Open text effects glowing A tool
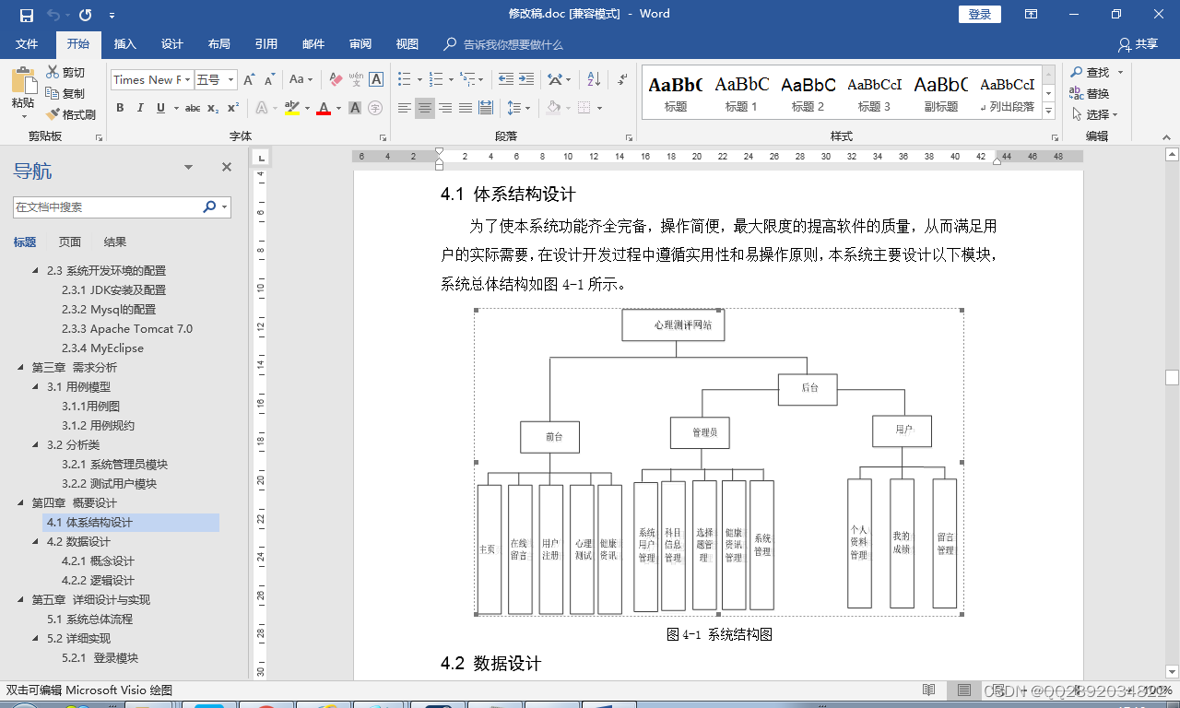Image resolution: width=1180 pixels, height=708 pixels. (x=261, y=108)
